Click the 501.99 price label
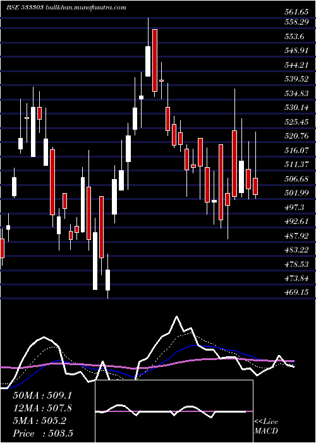The image size is (316, 443). (296, 193)
